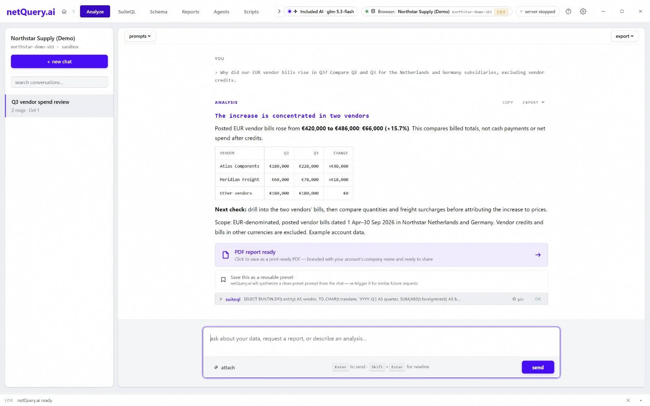Copy the analysis with COPY
This screenshot has width=650, height=406.
[x=508, y=102]
